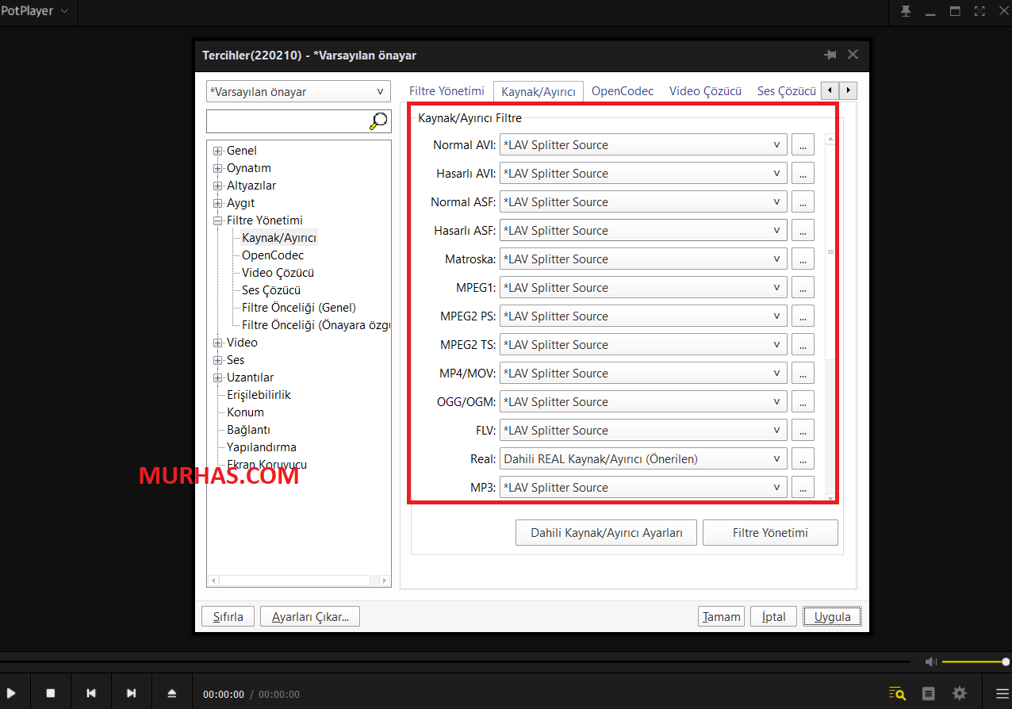
Task: Click the ... button next to Normal AVI
Action: click(803, 145)
